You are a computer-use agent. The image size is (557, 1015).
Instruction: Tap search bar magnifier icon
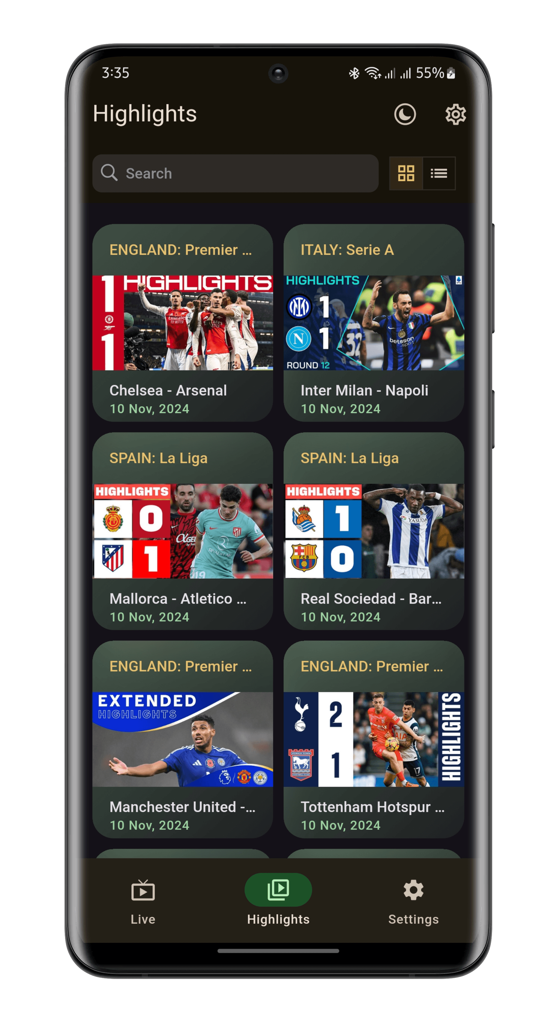[111, 173]
